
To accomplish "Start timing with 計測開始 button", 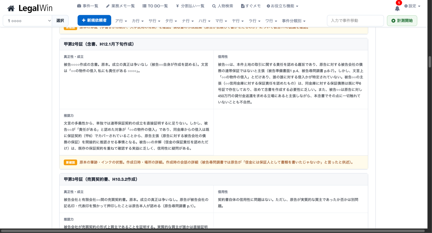I will (402, 21).
